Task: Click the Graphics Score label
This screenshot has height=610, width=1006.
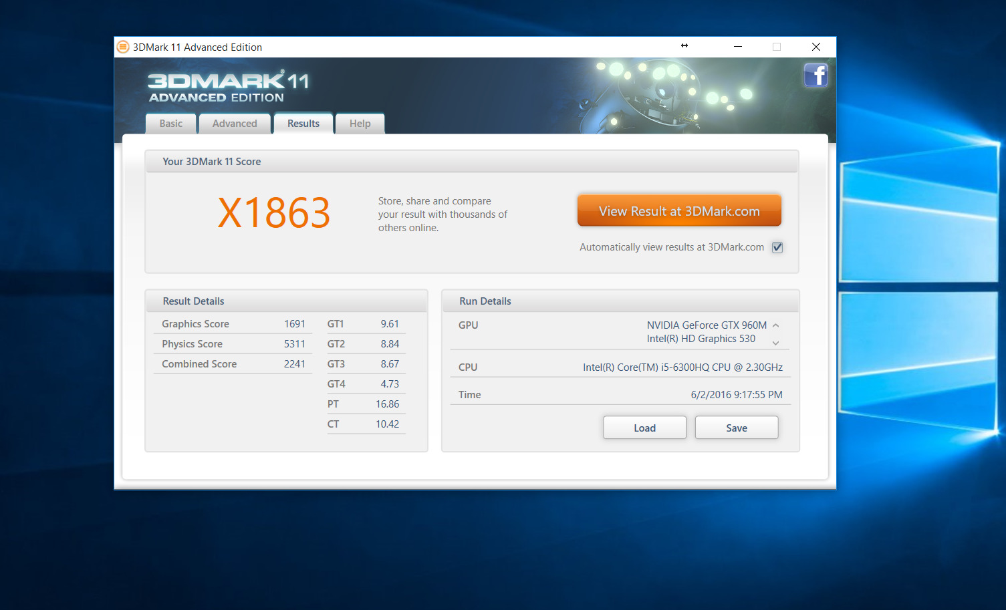Action: click(x=195, y=324)
